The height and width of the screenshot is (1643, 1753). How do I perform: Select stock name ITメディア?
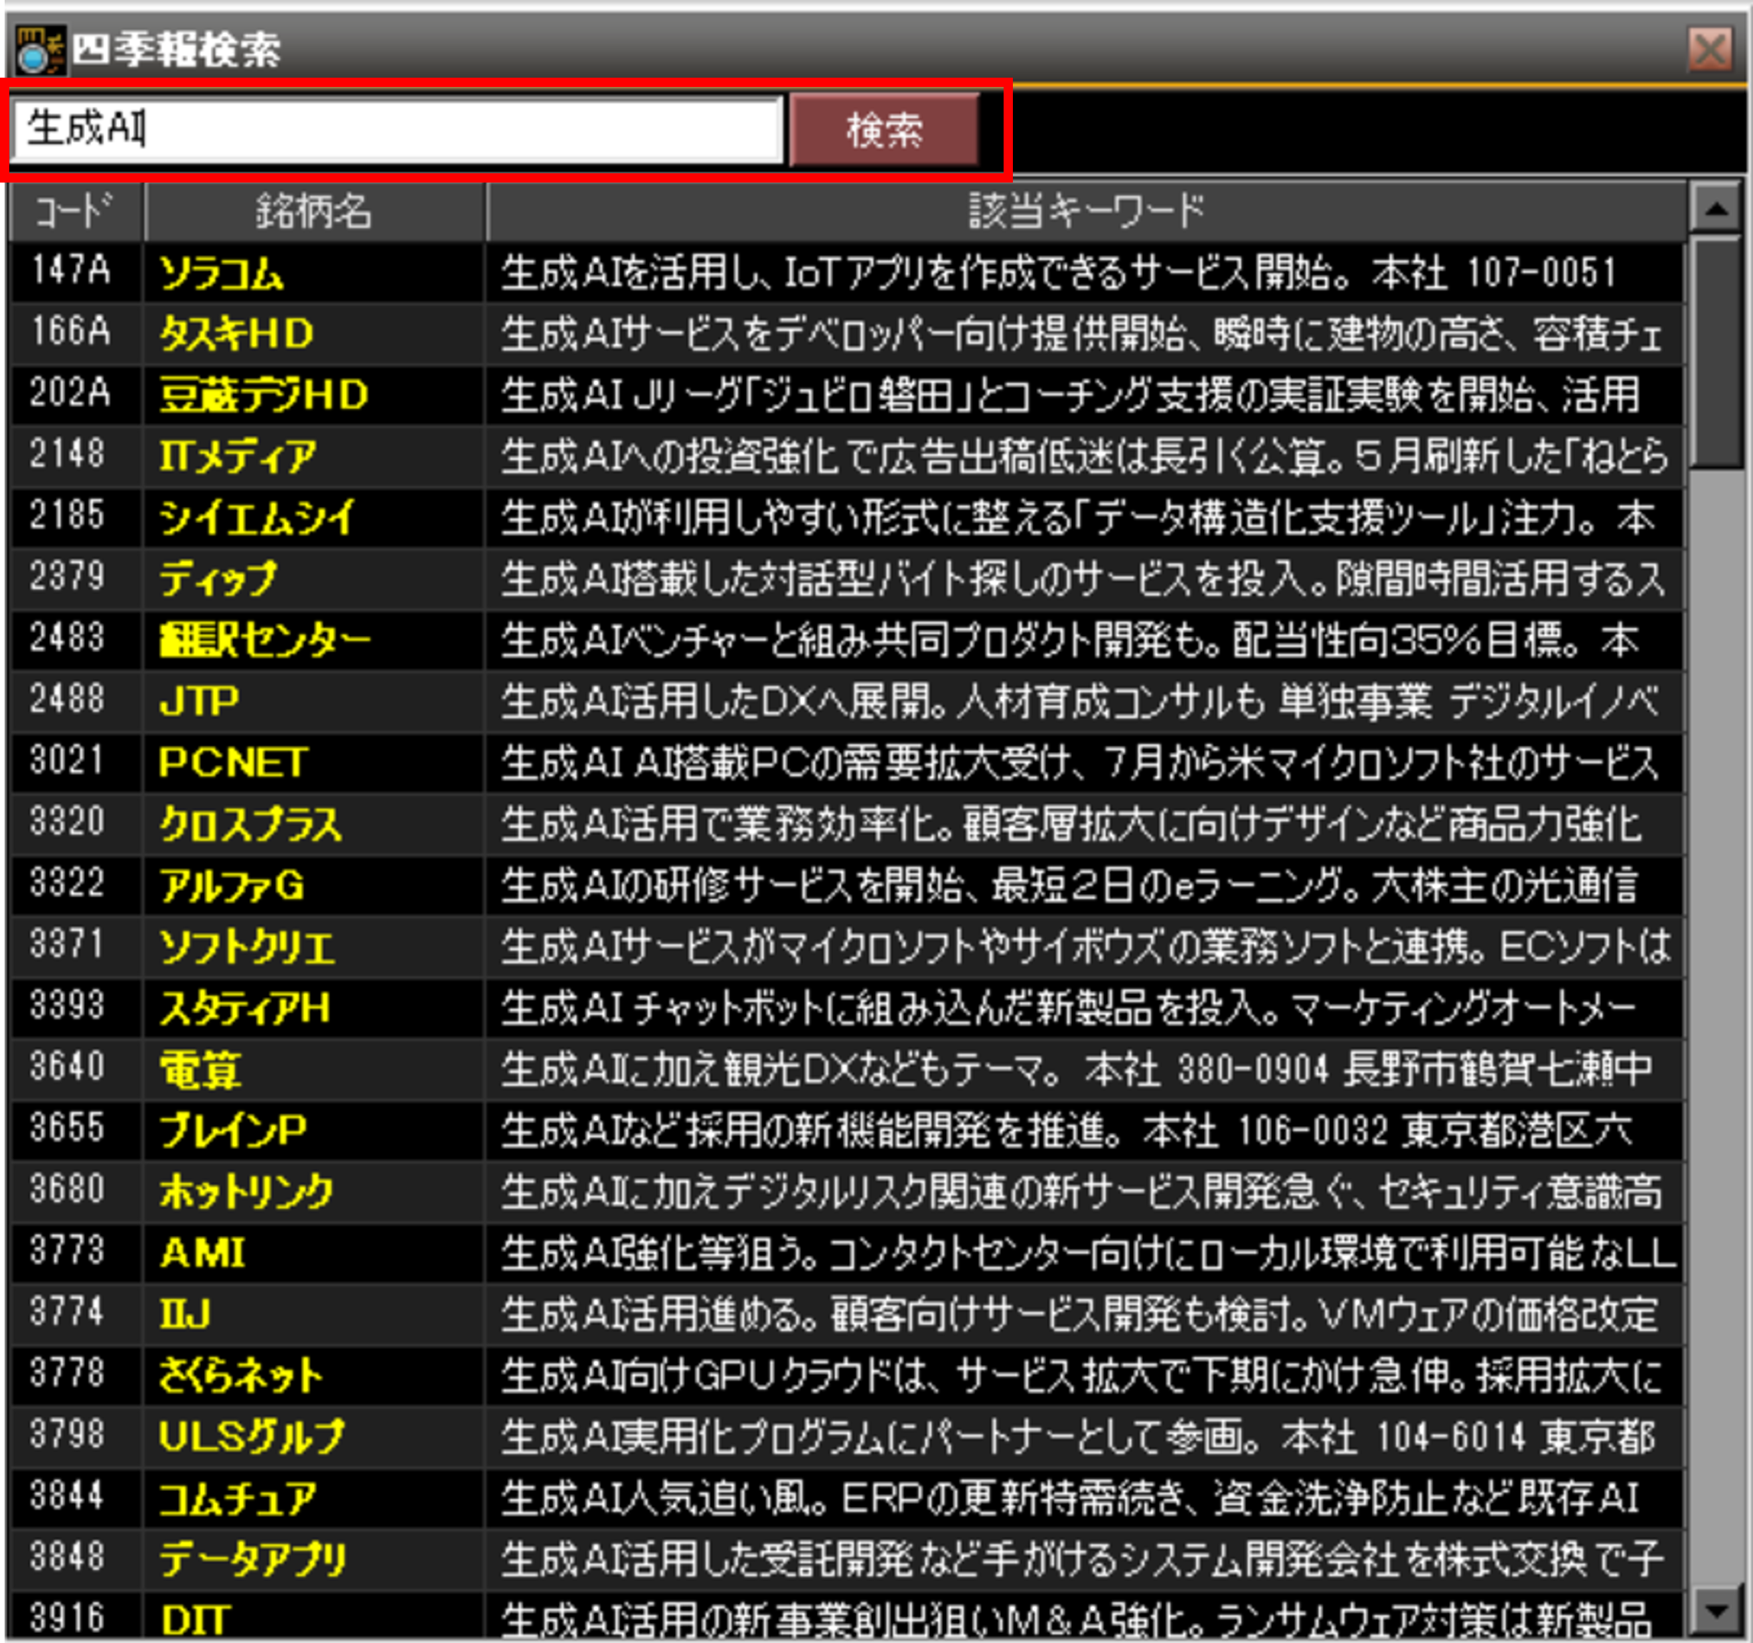[237, 457]
